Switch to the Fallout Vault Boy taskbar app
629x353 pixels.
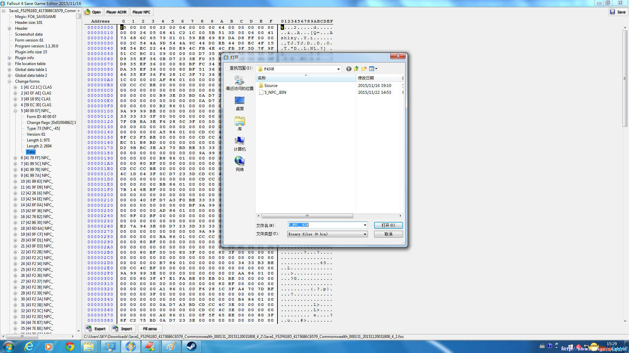click(x=130, y=346)
